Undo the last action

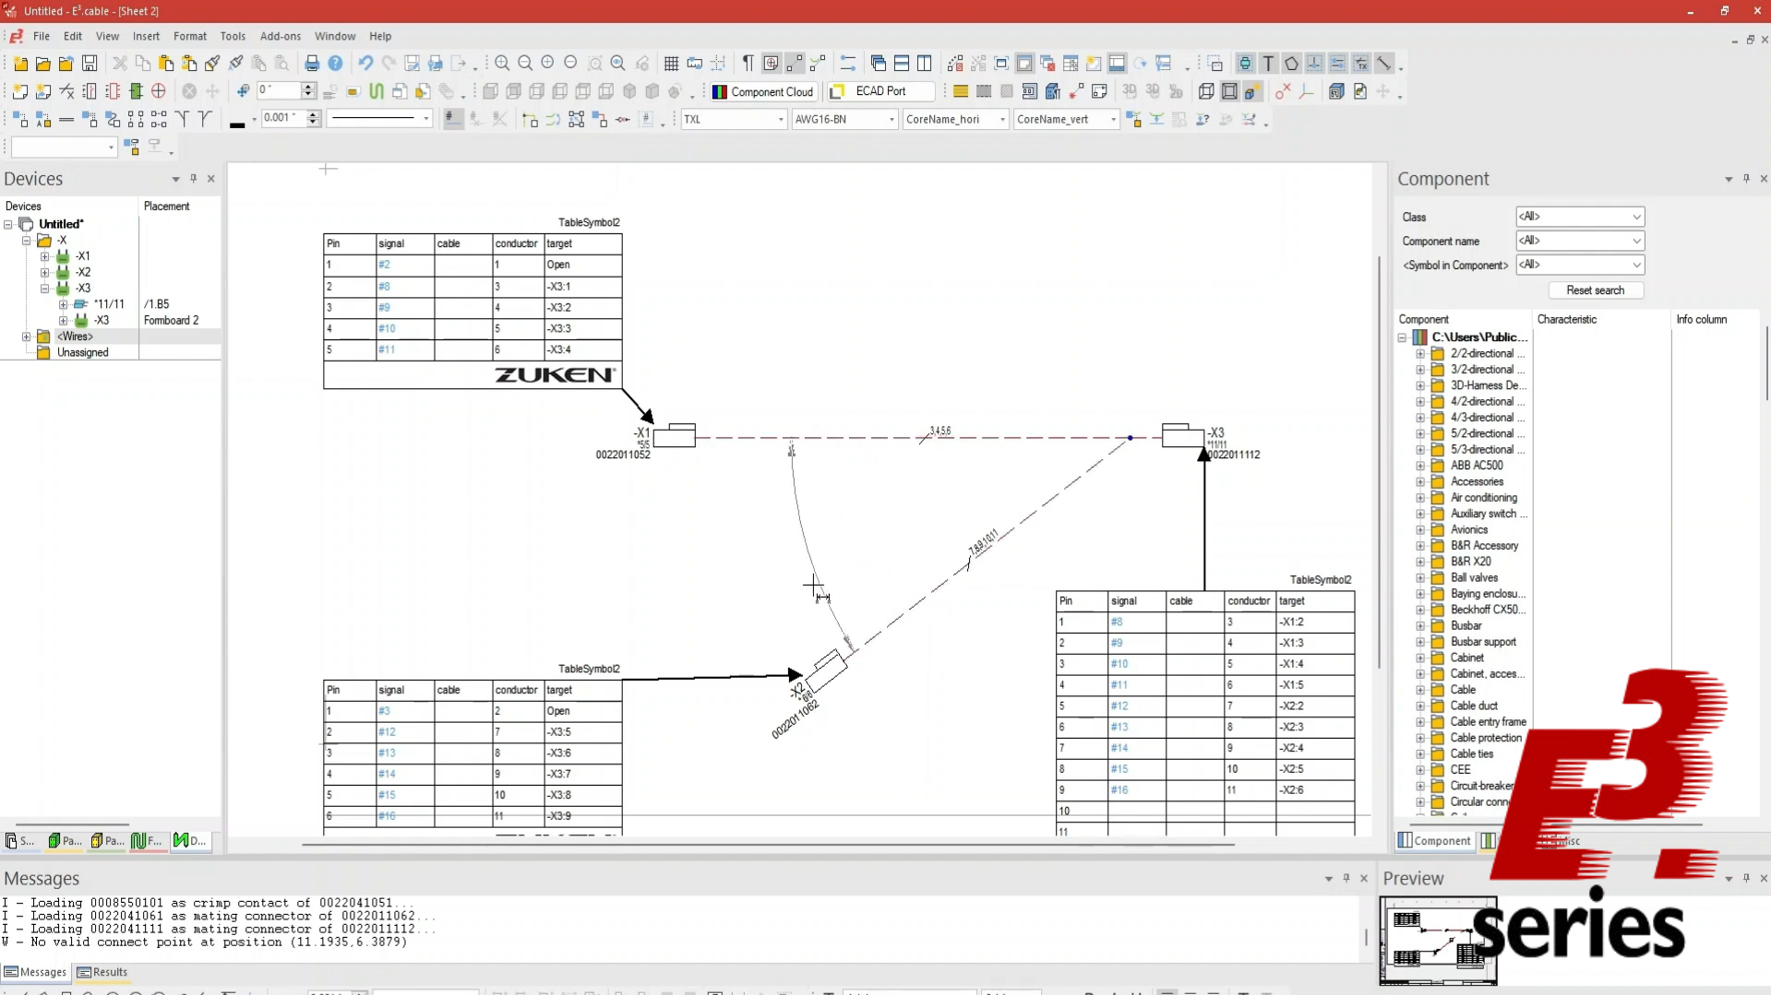point(365,63)
